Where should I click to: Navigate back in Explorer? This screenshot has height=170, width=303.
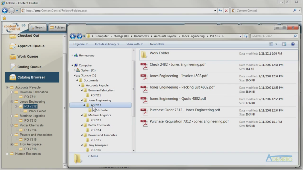tap(73, 36)
